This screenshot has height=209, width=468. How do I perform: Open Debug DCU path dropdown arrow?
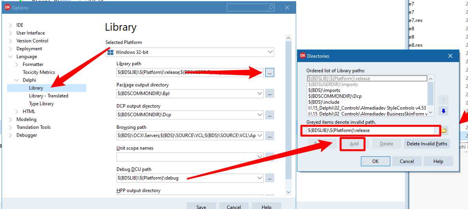[x=260, y=178]
